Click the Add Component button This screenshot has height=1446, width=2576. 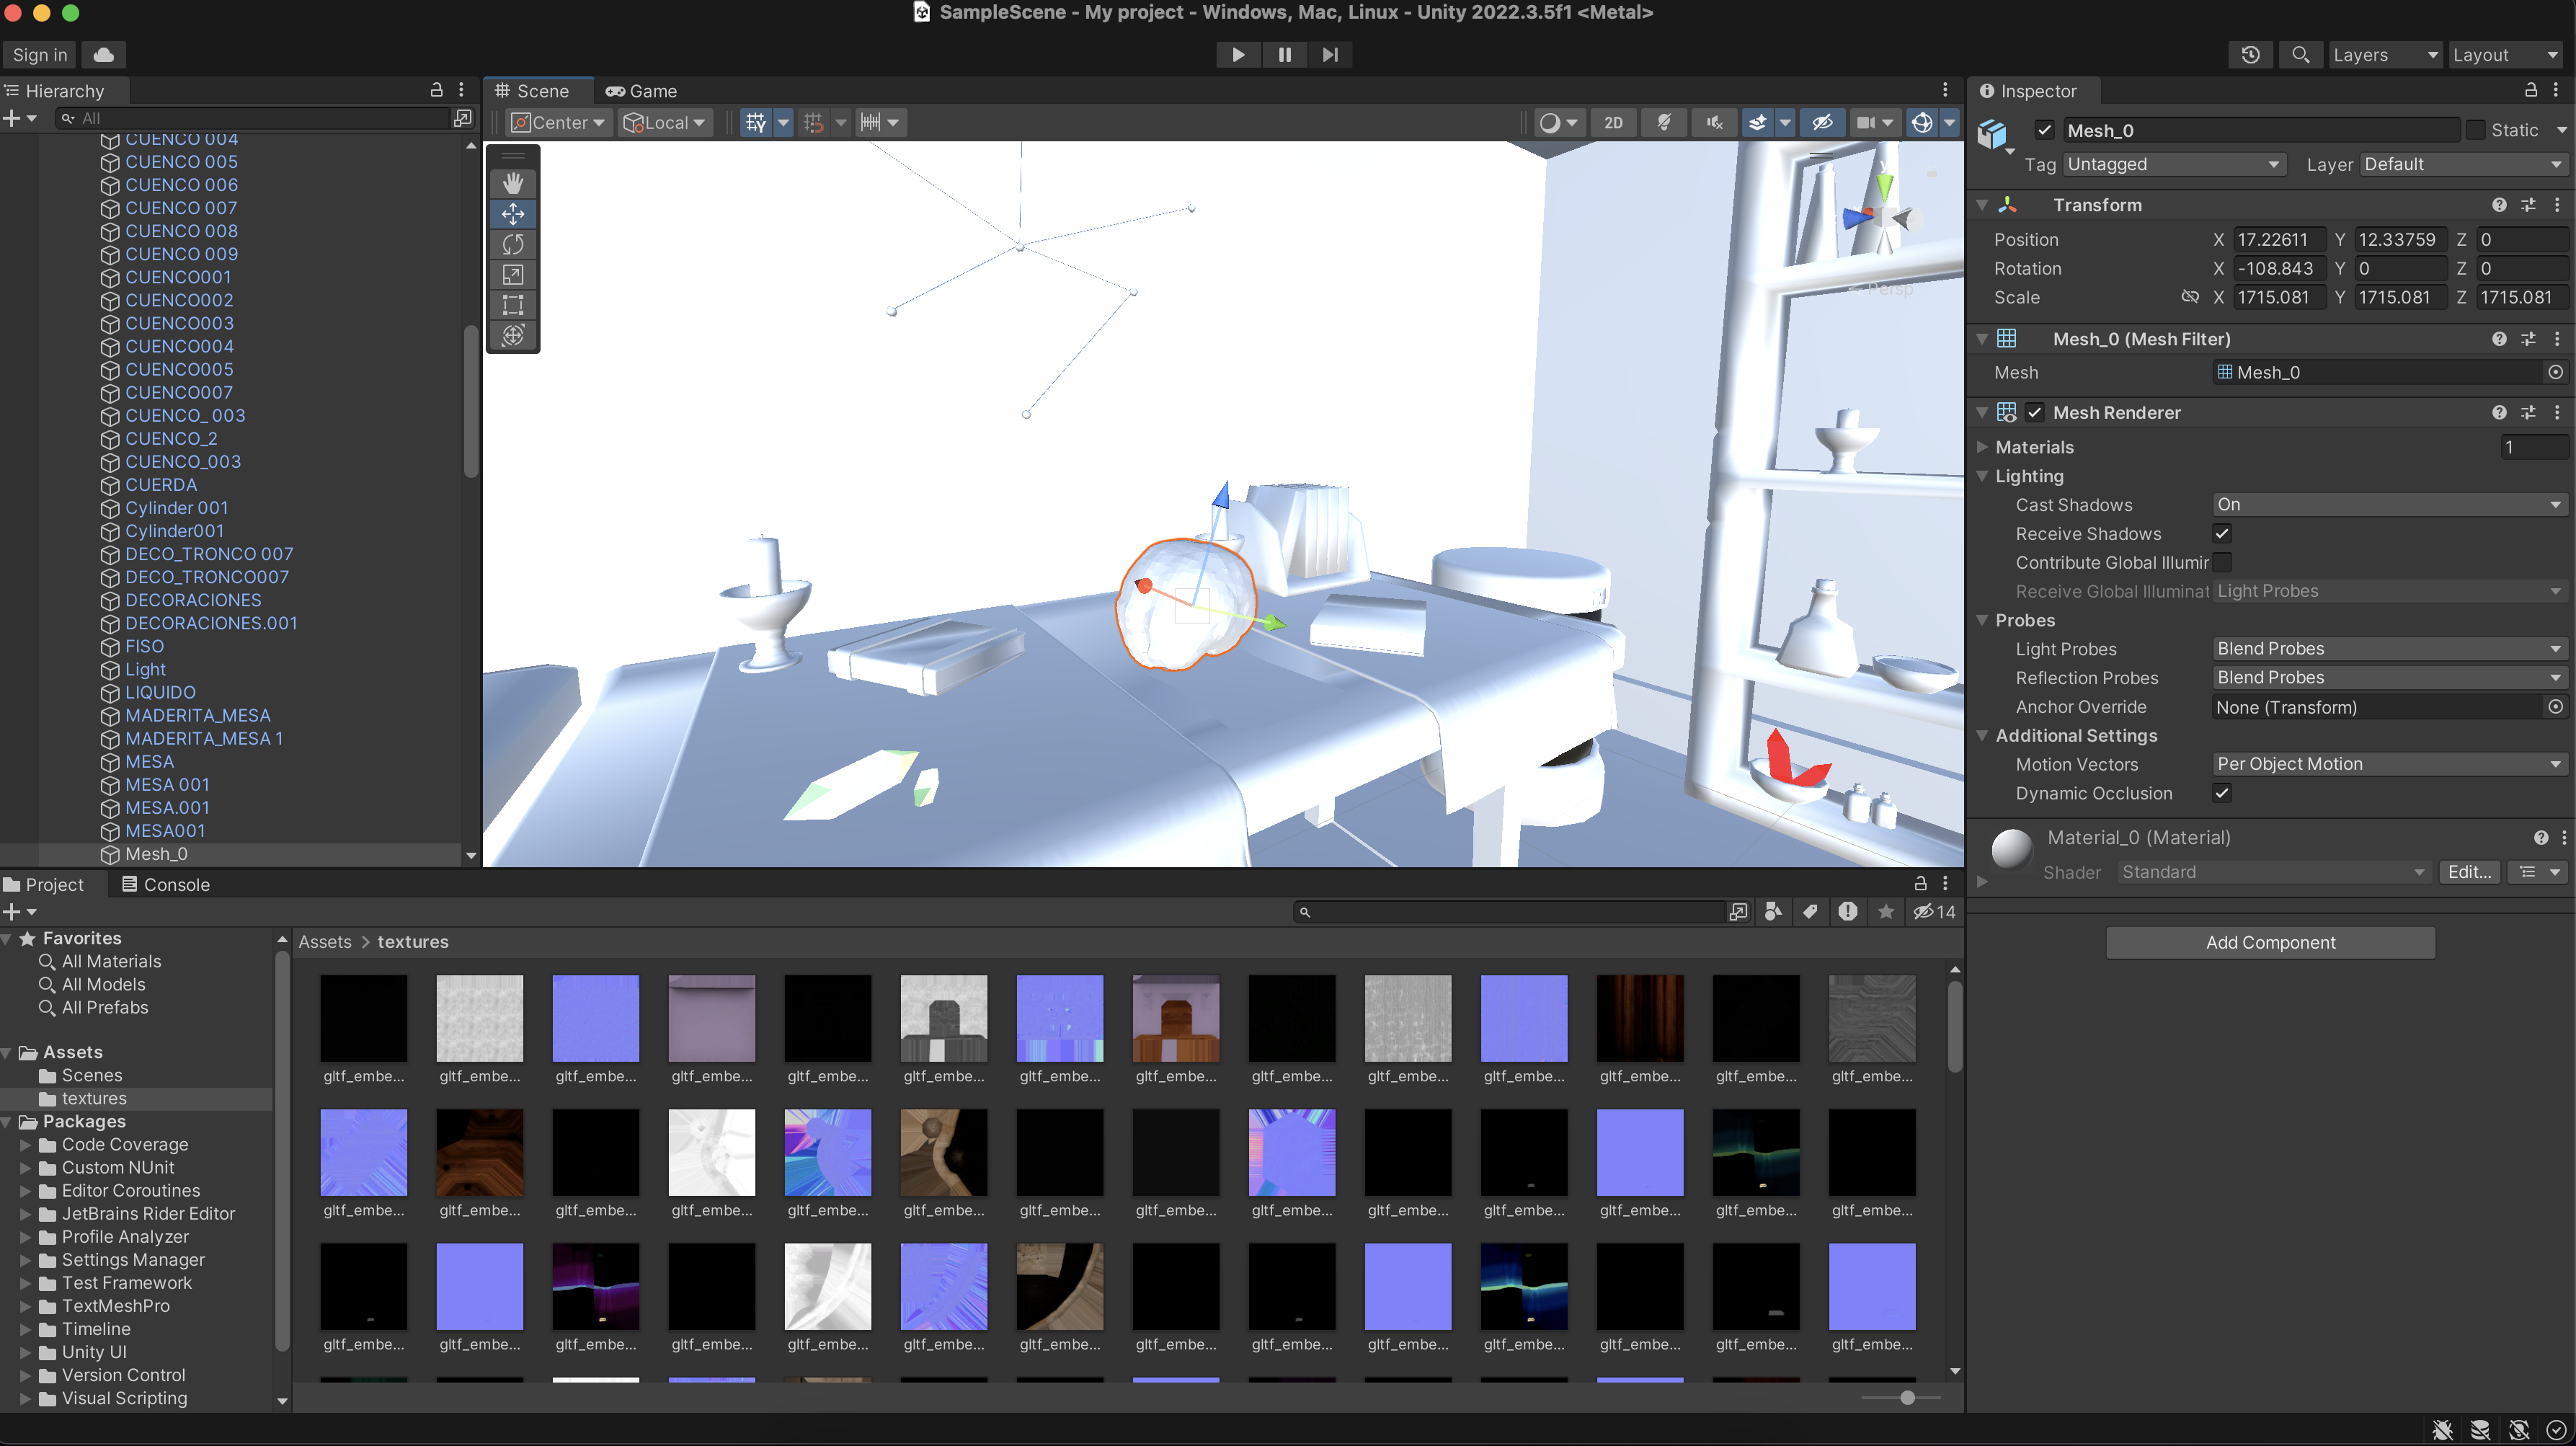[2270, 942]
